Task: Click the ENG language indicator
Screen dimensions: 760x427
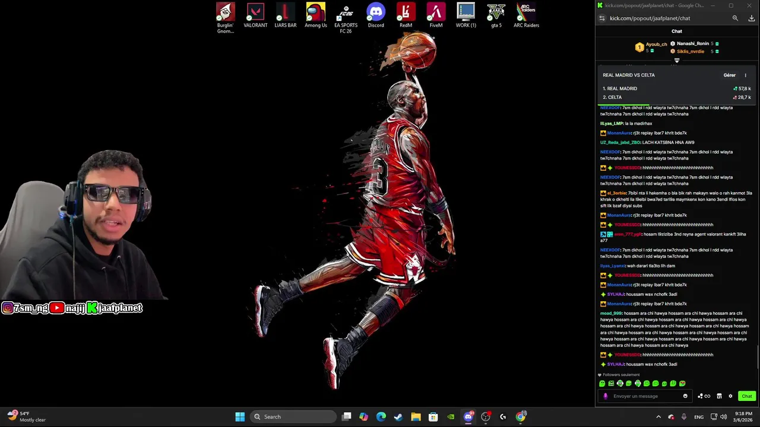Action: (x=699, y=417)
